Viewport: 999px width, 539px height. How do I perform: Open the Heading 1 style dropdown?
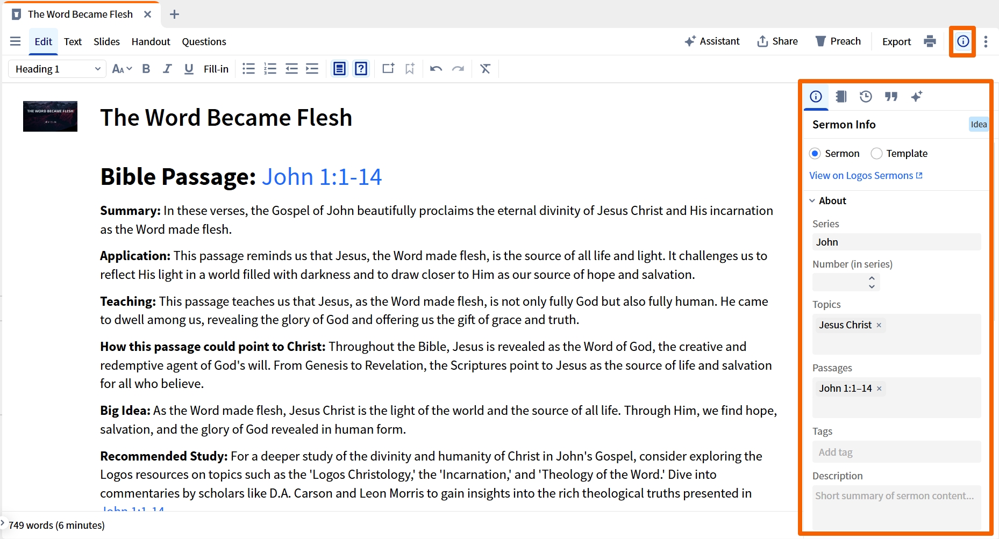click(57, 69)
